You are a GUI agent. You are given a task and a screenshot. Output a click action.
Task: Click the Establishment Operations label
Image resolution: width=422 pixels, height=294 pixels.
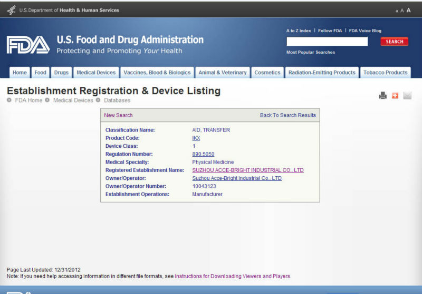[x=137, y=194]
